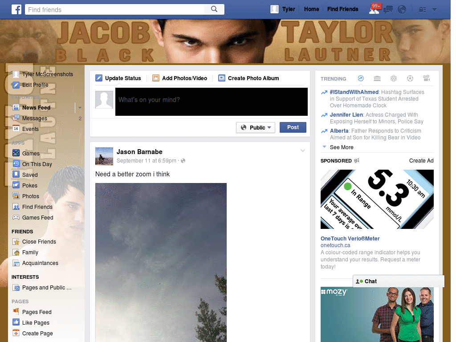This screenshot has height=342, width=456.
Task: View Notifications via the globe icon
Action: pos(402,9)
